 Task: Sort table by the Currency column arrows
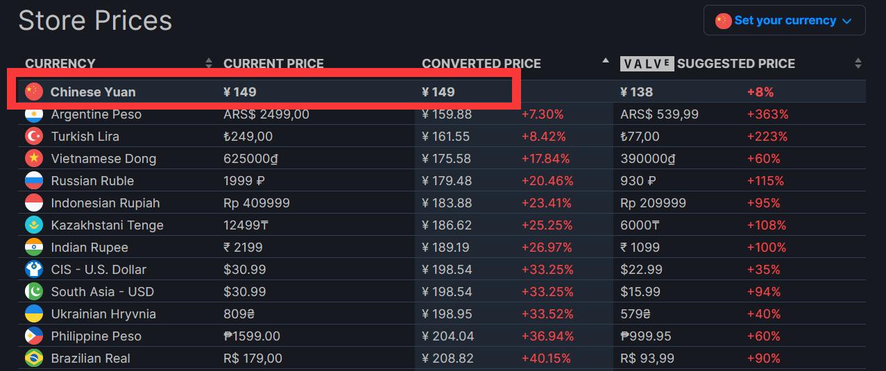click(209, 64)
